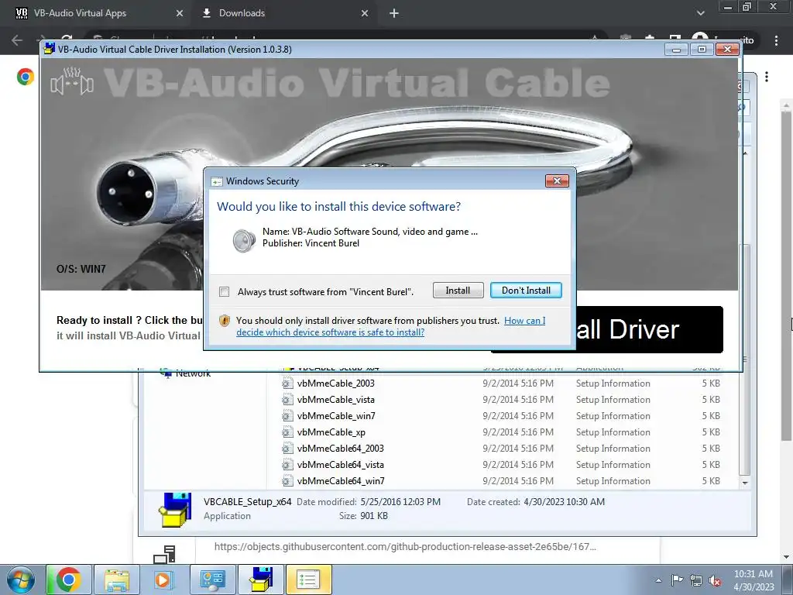Click the installer window title bar icon
The width and height of the screenshot is (793, 595).
point(49,49)
